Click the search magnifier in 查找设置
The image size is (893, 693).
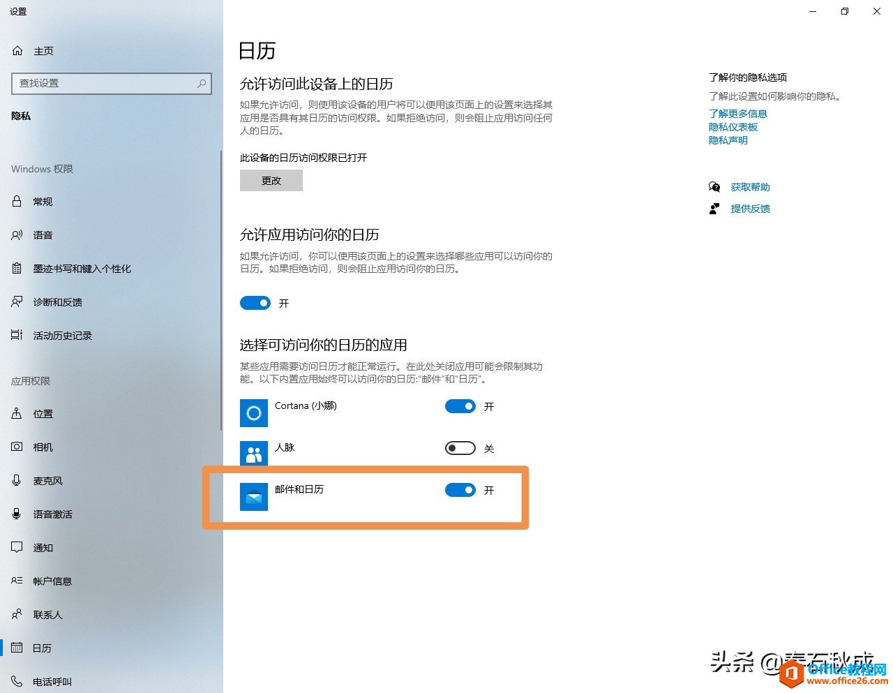202,83
